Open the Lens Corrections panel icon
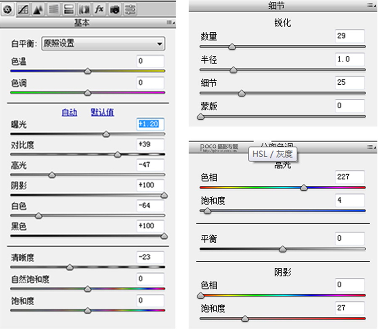Screen dimensions: 378x329 [x=84, y=10]
